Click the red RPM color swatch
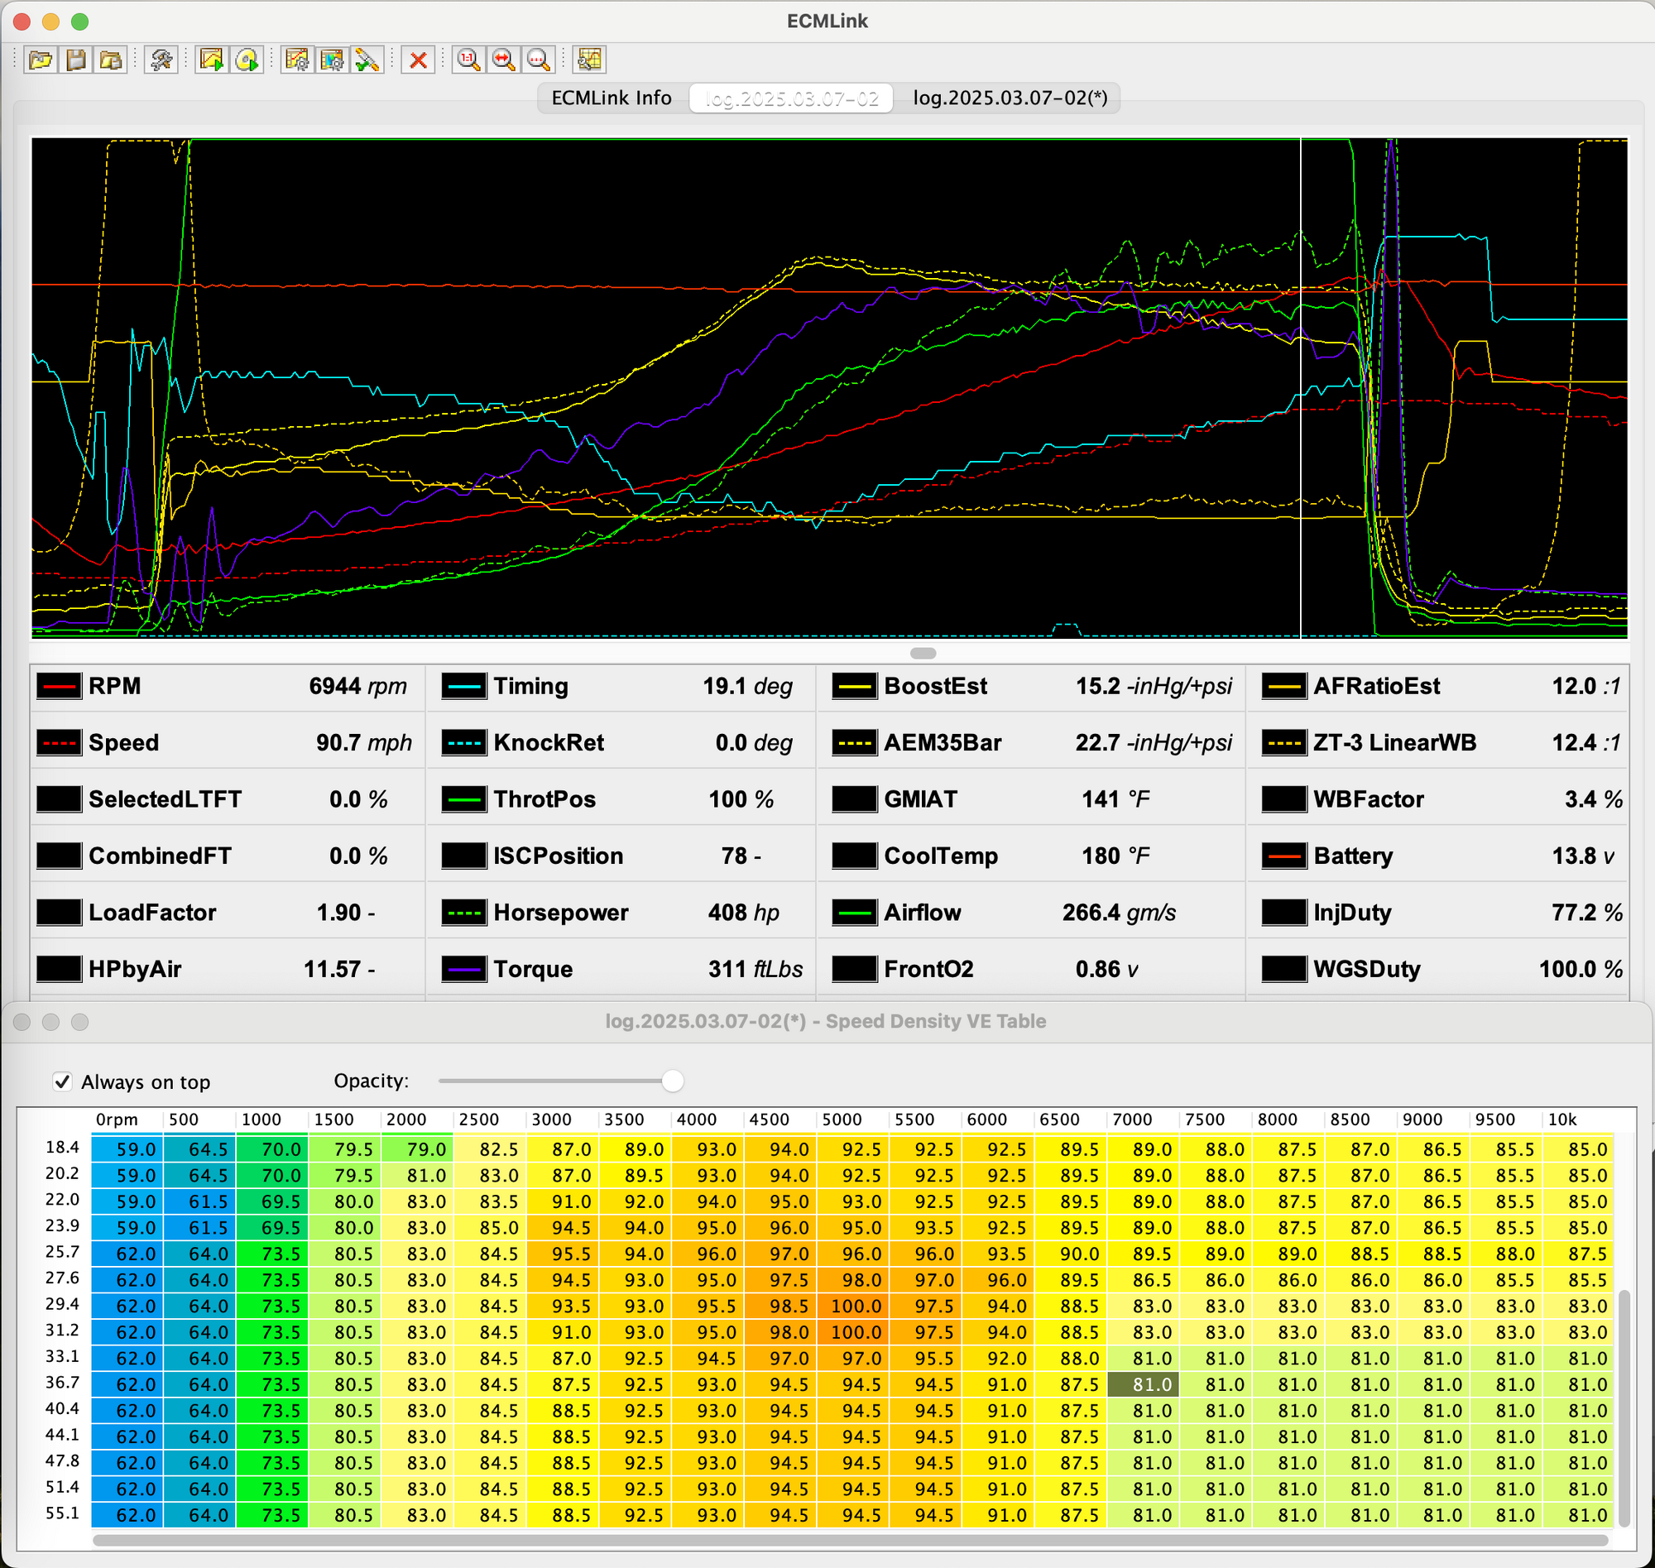The height and width of the screenshot is (1568, 1655). pyautogui.click(x=60, y=686)
